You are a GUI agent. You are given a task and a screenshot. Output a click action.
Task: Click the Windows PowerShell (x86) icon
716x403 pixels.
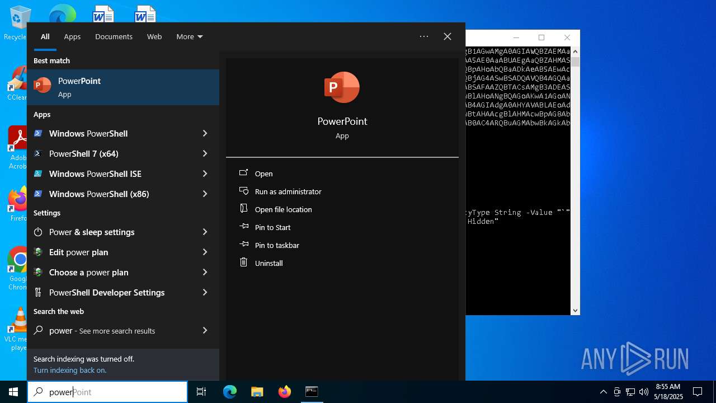(x=38, y=194)
